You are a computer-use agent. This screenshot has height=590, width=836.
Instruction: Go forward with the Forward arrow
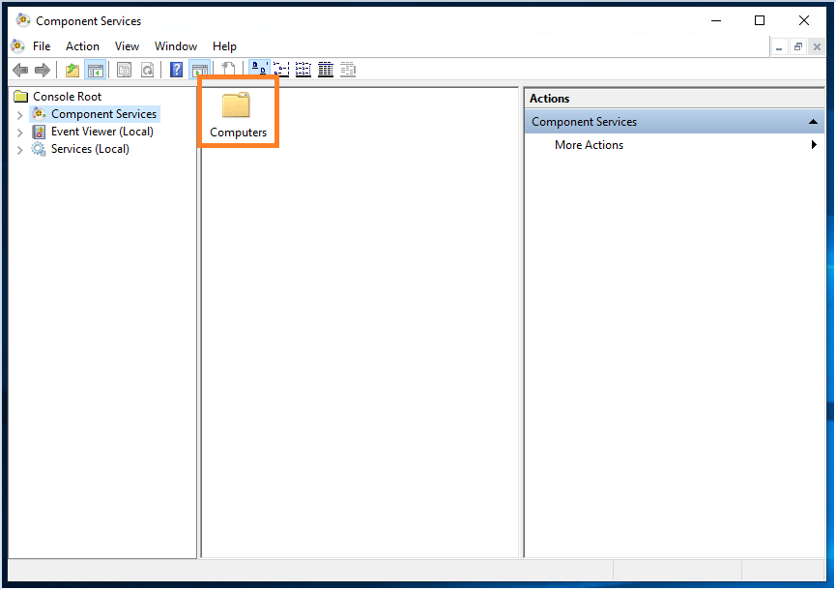point(43,70)
